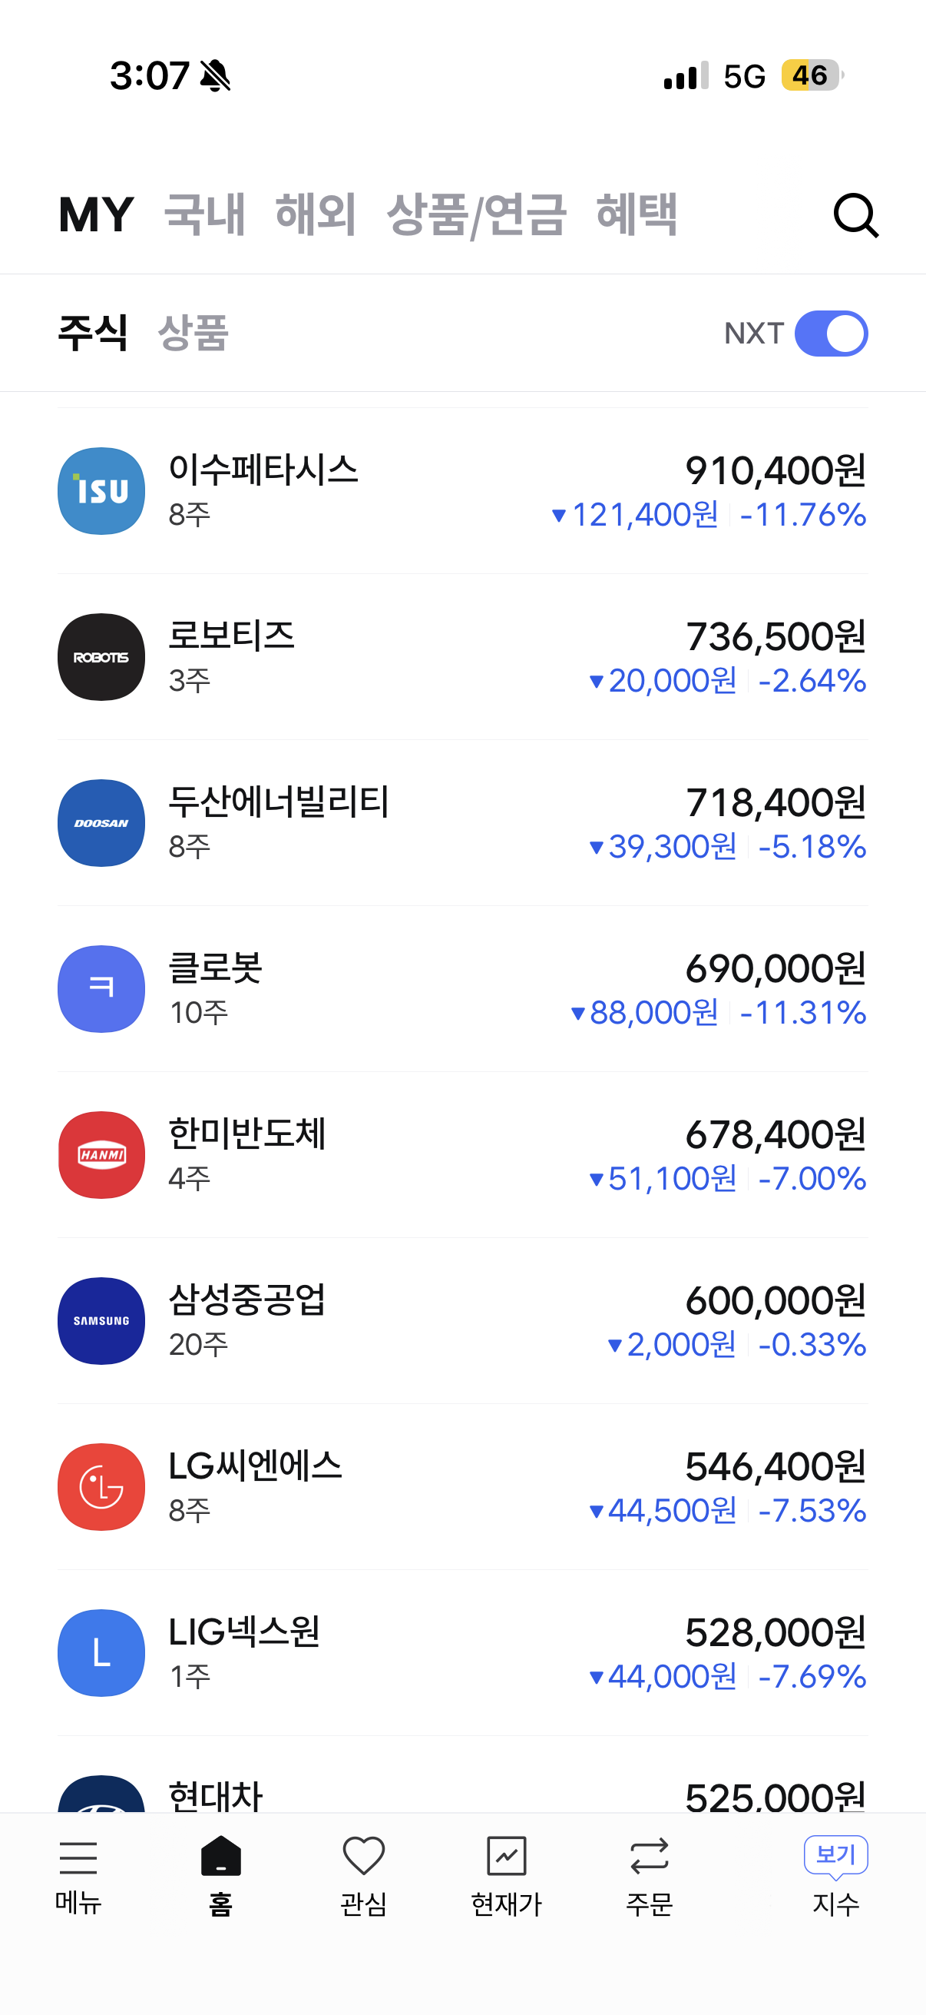Switch to the 상품 sub-tab

click(x=193, y=334)
